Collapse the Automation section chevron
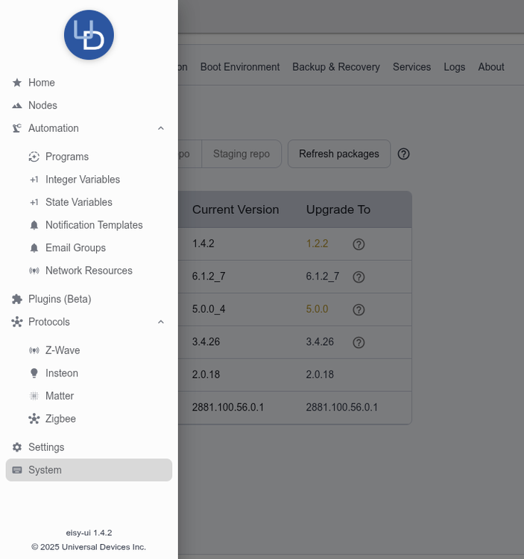Screen dimensions: 524x559 161,128
